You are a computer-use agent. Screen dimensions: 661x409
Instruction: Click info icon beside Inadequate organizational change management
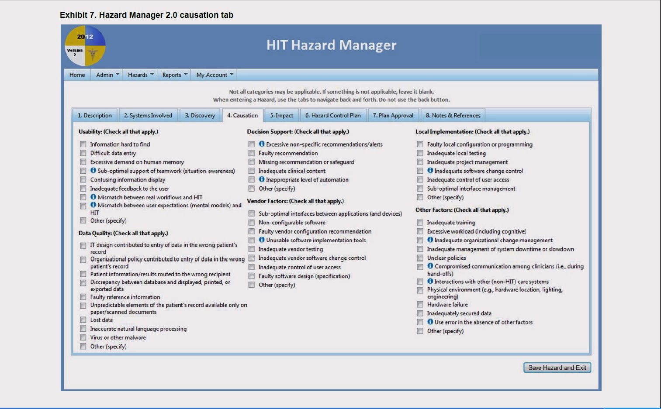[430, 240]
